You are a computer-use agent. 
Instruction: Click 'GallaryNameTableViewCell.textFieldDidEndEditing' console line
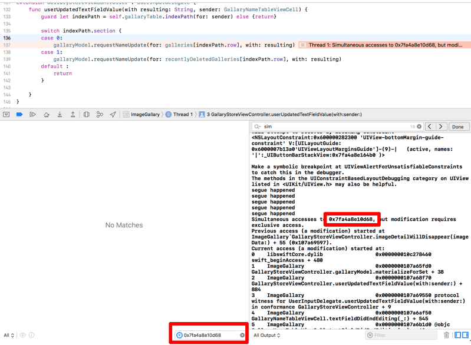340,319
